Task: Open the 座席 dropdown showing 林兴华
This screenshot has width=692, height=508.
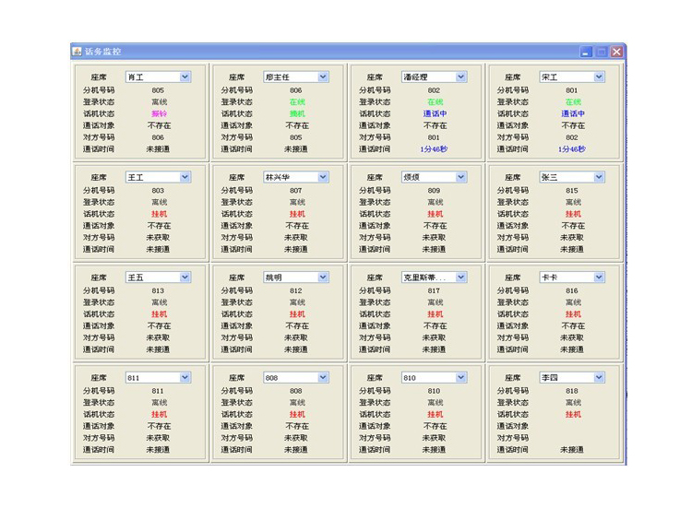Action: click(323, 177)
